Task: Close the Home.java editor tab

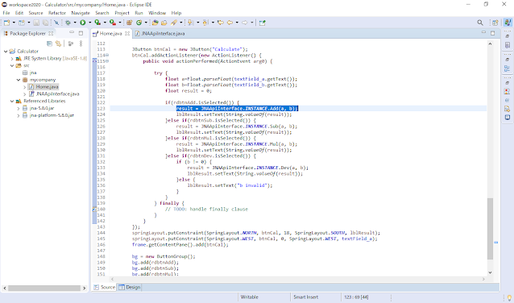Action: pos(127,34)
